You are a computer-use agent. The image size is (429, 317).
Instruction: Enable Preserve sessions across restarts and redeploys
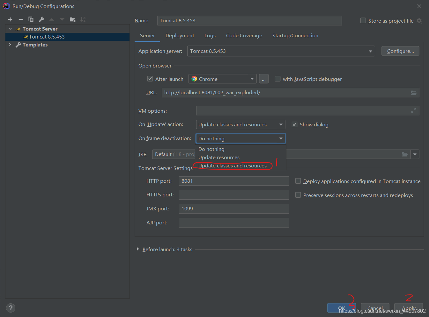tap(298, 195)
